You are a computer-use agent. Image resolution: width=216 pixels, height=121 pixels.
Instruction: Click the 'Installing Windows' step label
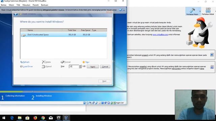(44, 96)
